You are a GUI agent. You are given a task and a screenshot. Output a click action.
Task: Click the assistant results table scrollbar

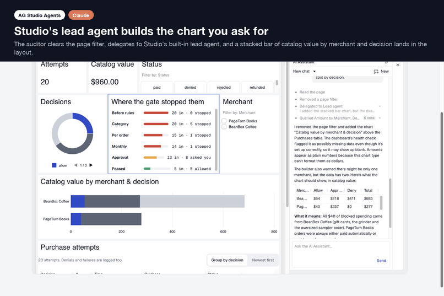point(381,203)
